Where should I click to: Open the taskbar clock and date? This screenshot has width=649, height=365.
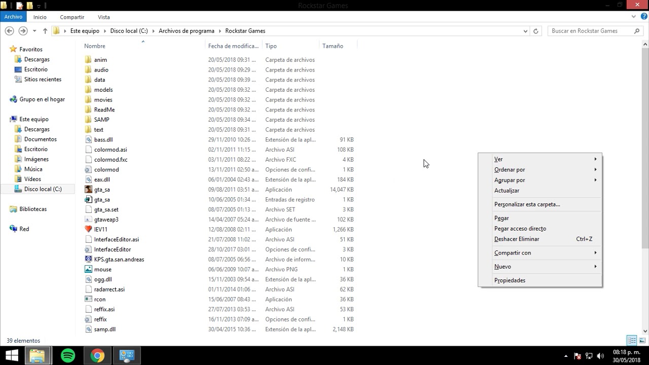click(x=626, y=355)
